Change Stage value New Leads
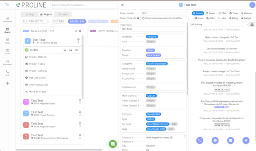The width and height of the screenshot is (256, 151). point(154,55)
